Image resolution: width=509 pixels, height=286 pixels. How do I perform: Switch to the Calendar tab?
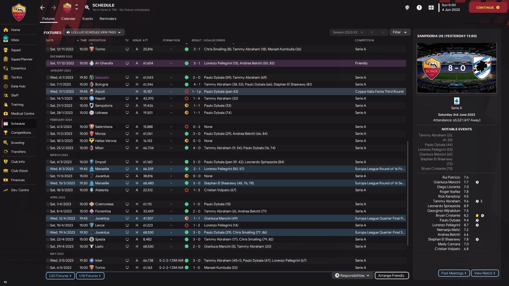click(68, 19)
